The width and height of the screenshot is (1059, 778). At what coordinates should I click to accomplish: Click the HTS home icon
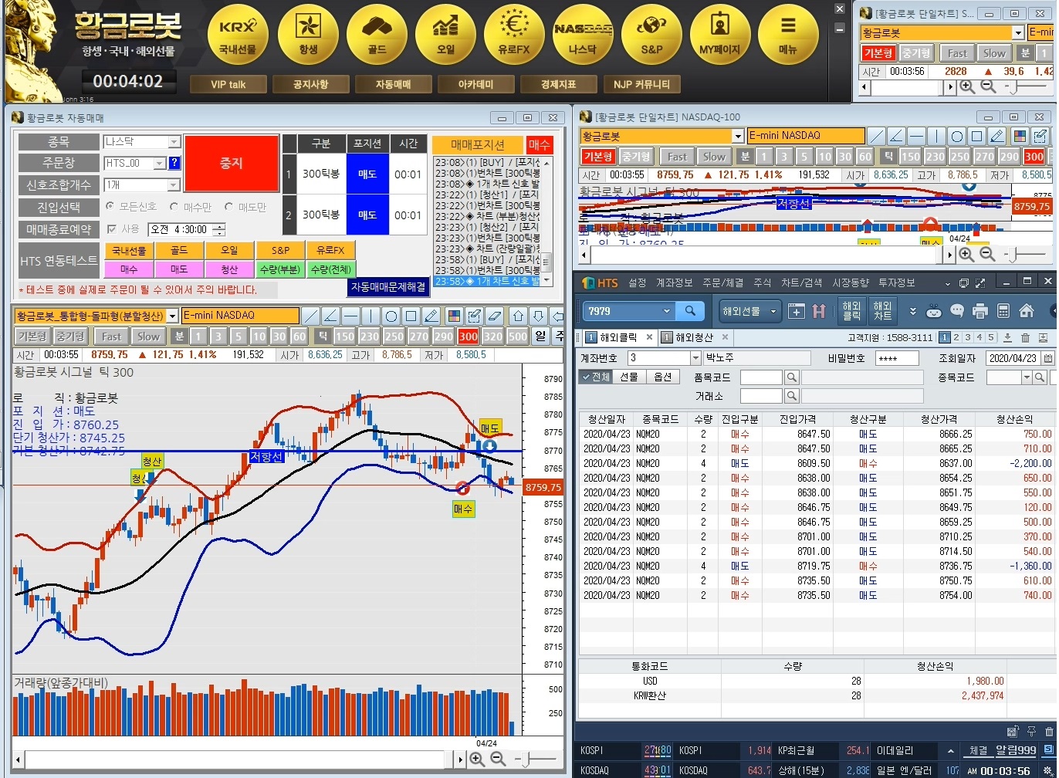1027,311
